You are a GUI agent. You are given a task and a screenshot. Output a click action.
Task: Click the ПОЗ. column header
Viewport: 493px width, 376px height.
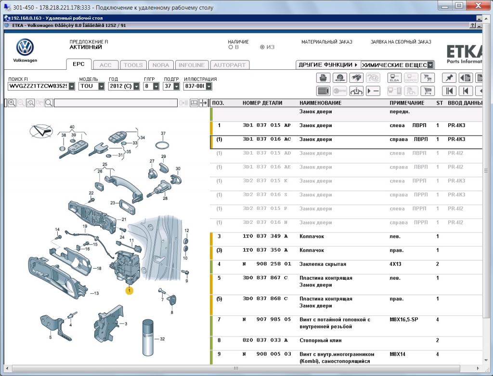(x=218, y=103)
